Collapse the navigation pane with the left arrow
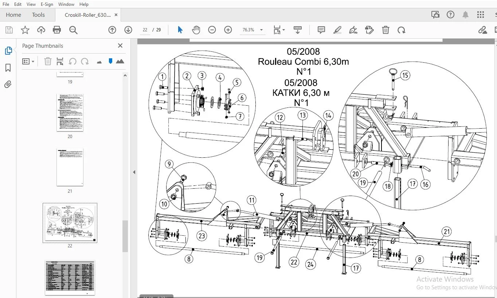 pos(134,172)
